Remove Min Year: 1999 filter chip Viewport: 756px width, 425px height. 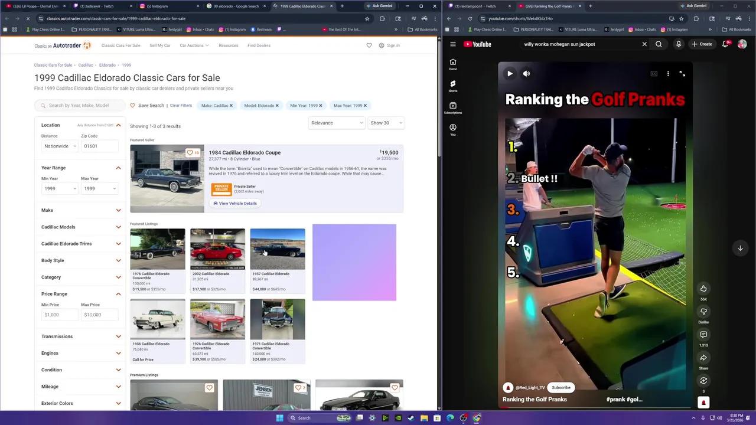[x=320, y=106]
